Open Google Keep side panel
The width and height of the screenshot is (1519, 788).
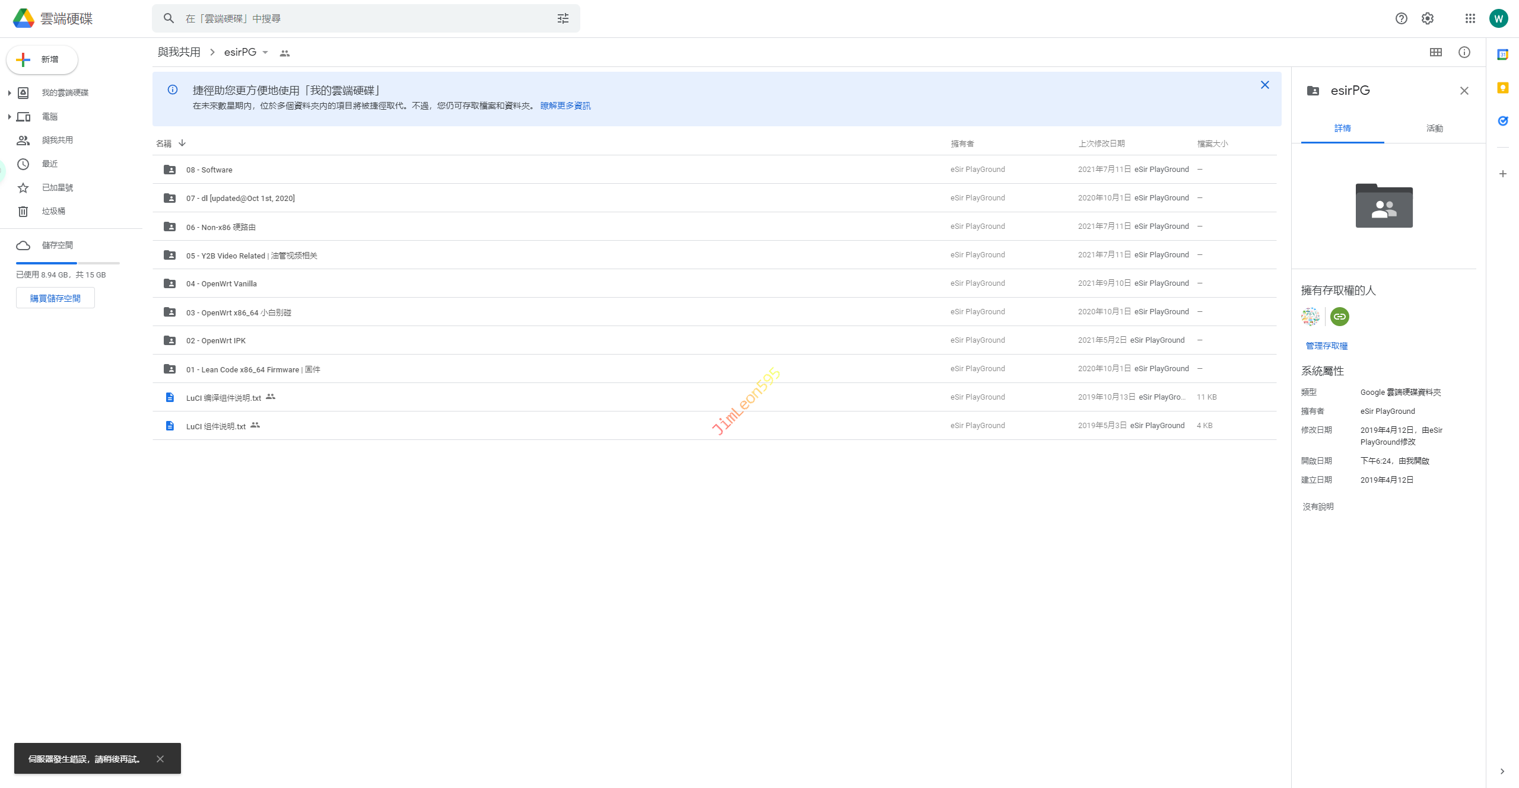pyautogui.click(x=1502, y=88)
